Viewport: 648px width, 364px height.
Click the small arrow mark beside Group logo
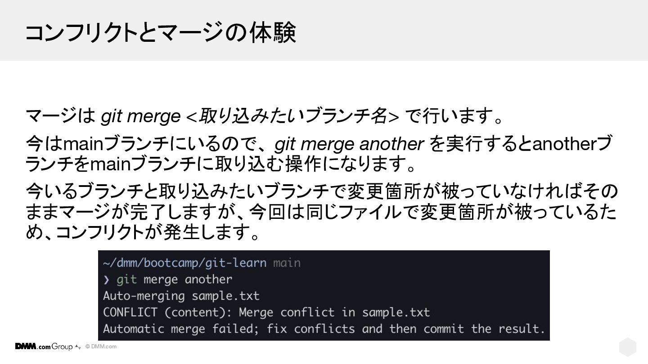point(78,347)
